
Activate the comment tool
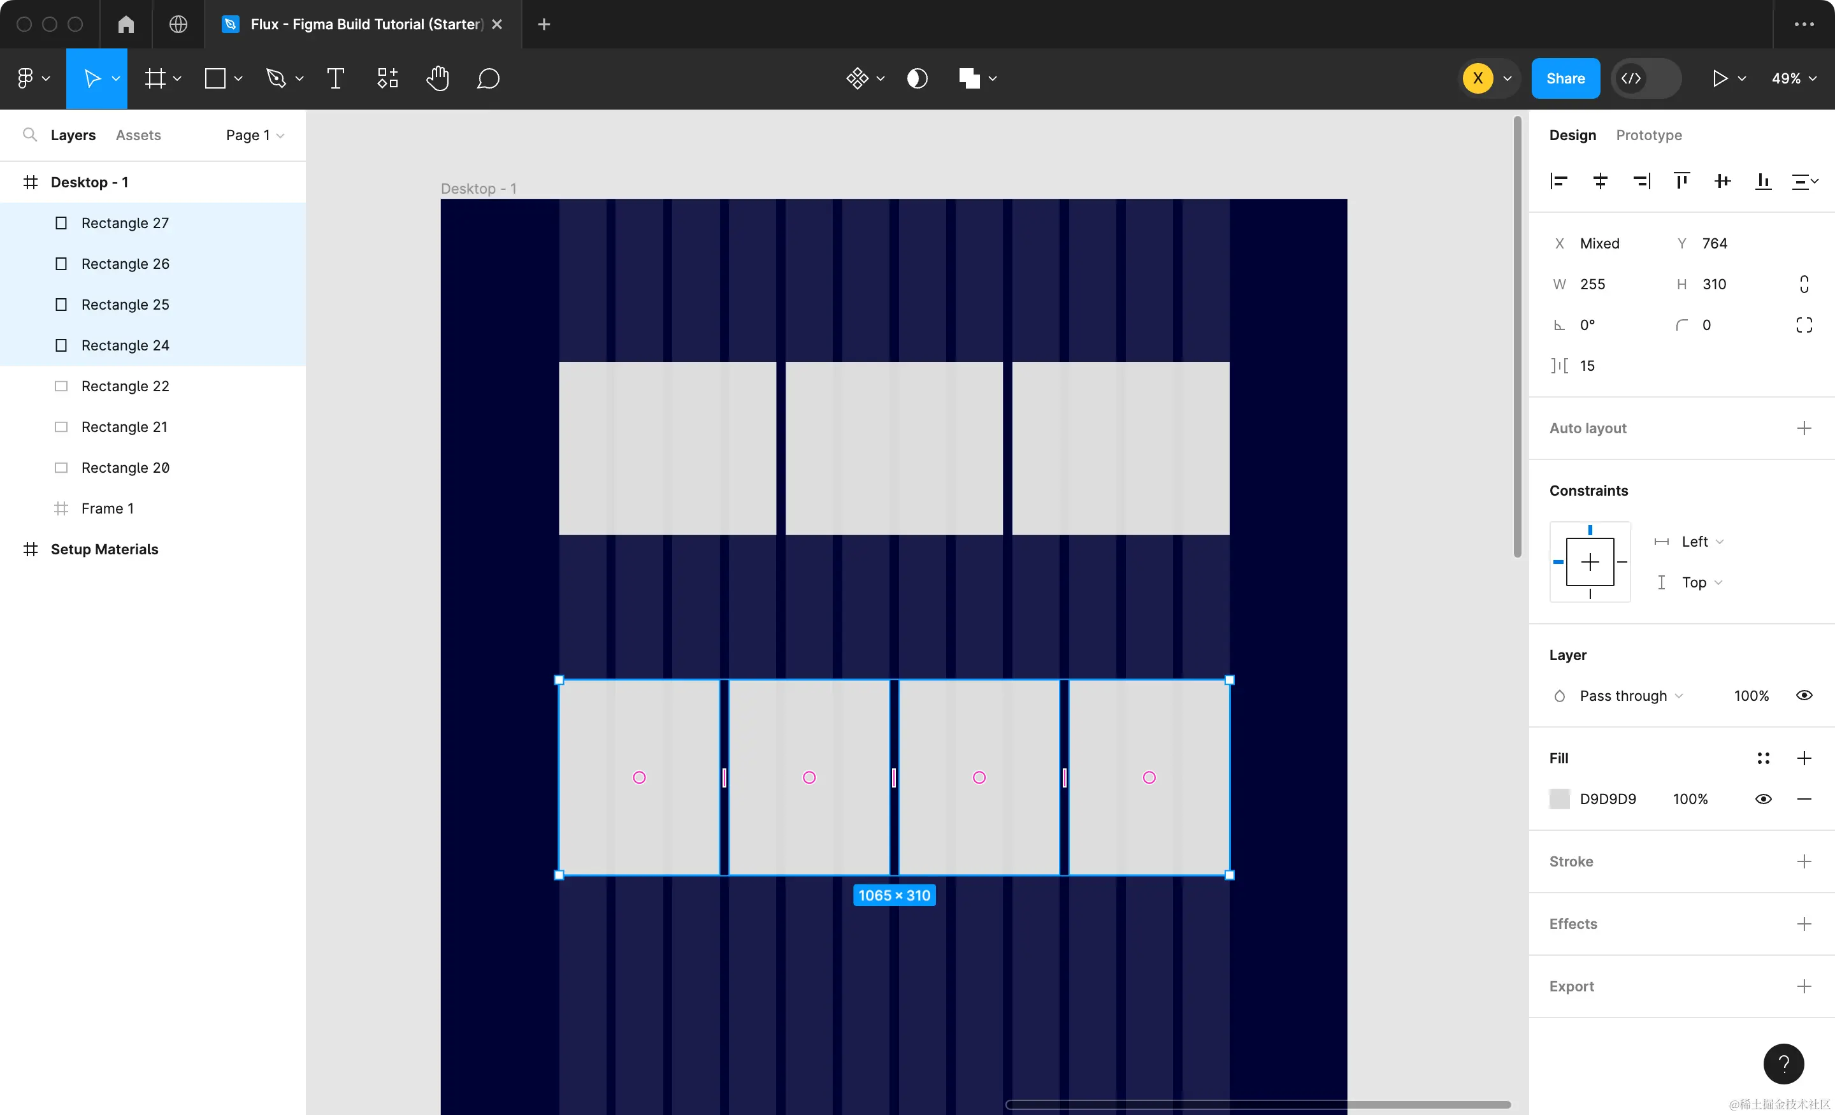click(x=488, y=78)
